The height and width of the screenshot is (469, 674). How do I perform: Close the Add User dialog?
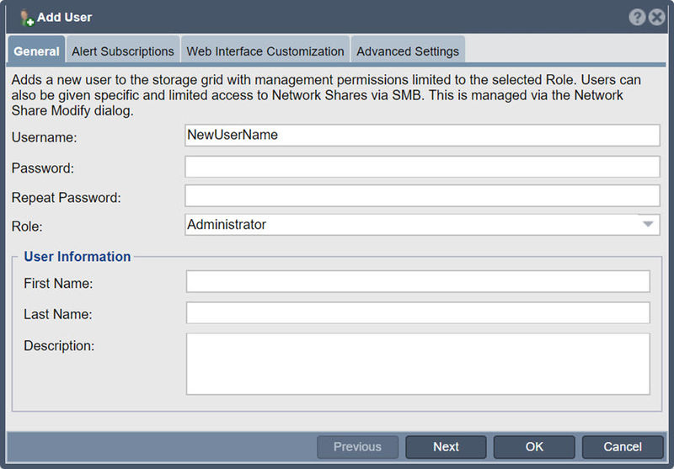tap(657, 17)
